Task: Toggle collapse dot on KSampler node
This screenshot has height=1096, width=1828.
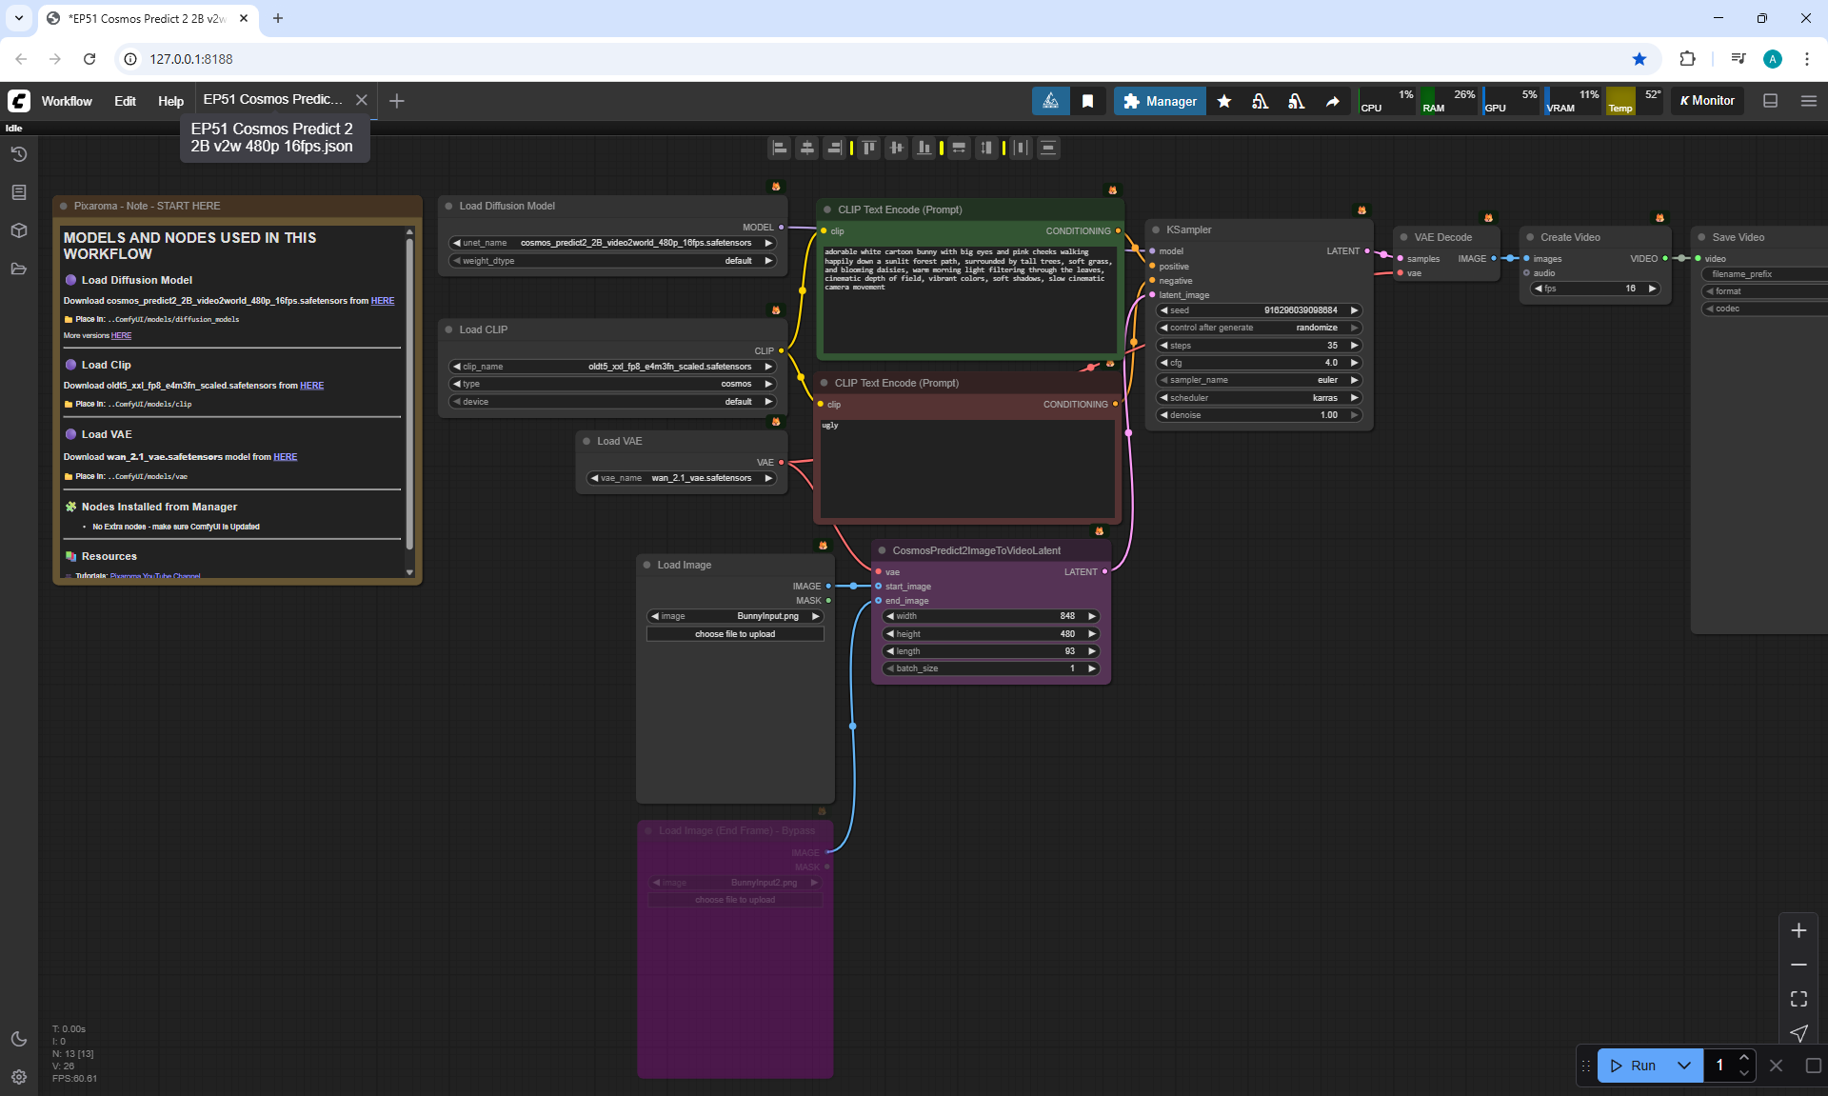Action: coord(1156,229)
